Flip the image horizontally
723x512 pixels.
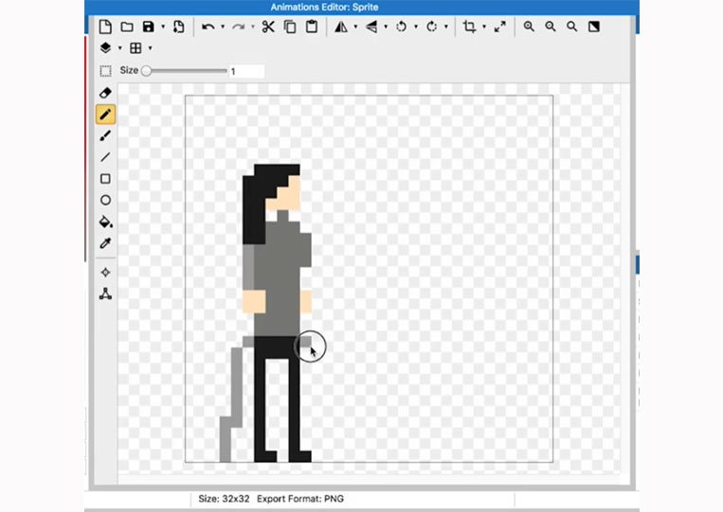click(341, 26)
